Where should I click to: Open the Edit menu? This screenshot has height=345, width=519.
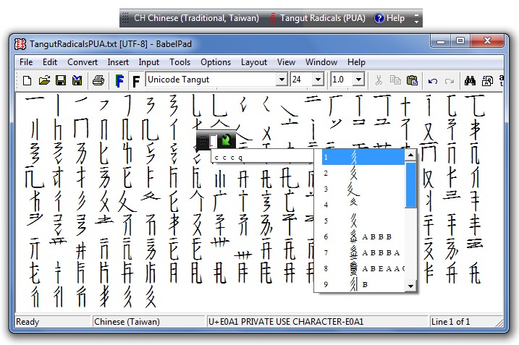click(x=50, y=62)
